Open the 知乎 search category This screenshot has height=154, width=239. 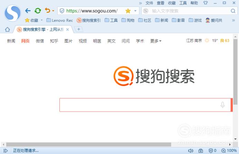click(x=54, y=41)
